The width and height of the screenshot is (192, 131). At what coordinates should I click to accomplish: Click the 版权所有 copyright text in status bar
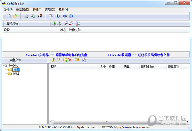67,127
